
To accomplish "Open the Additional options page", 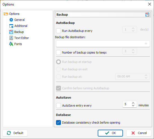I will pyautogui.click(x=21, y=26).
